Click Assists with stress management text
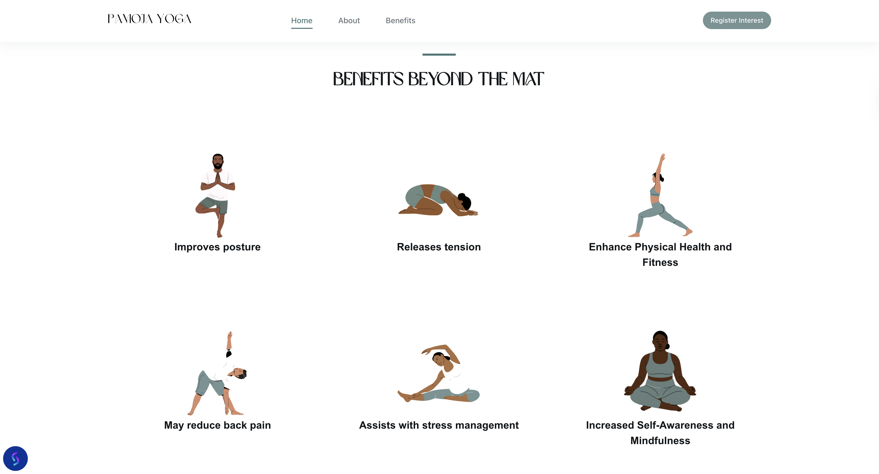Viewport: 879px width, 474px height. tap(439, 425)
